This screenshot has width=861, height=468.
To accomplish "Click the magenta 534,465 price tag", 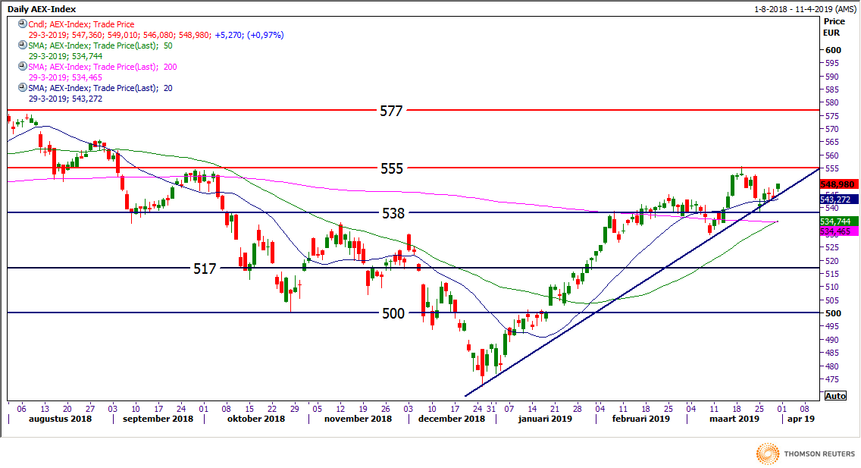I will point(838,230).
